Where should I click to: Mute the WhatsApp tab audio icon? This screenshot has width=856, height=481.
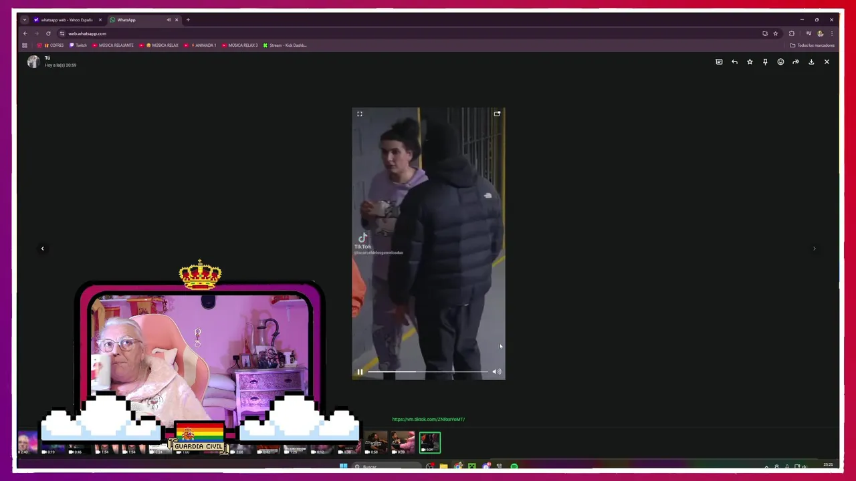click(x=169, y=20)
